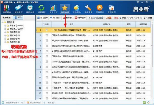This screenshot has width=154, height=105.
Task: Click the scrollbar down arrow
Action: 152,98
